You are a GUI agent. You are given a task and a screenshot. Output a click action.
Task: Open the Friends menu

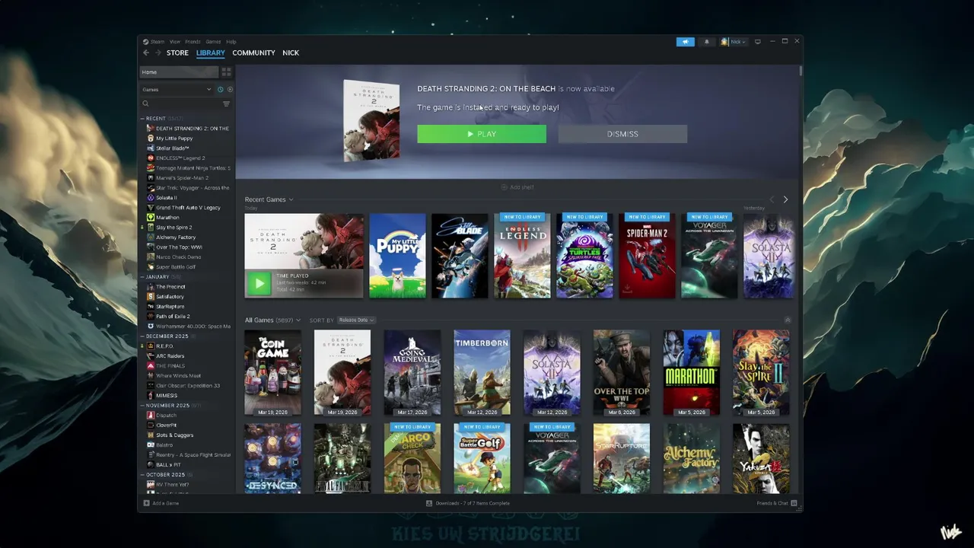coord(193,42)
